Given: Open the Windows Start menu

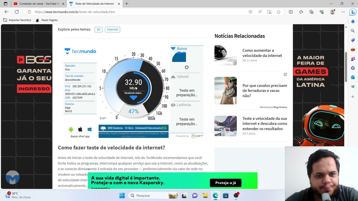Looking at the screenshot, I should pyautogui.click(x=122, y=195).
